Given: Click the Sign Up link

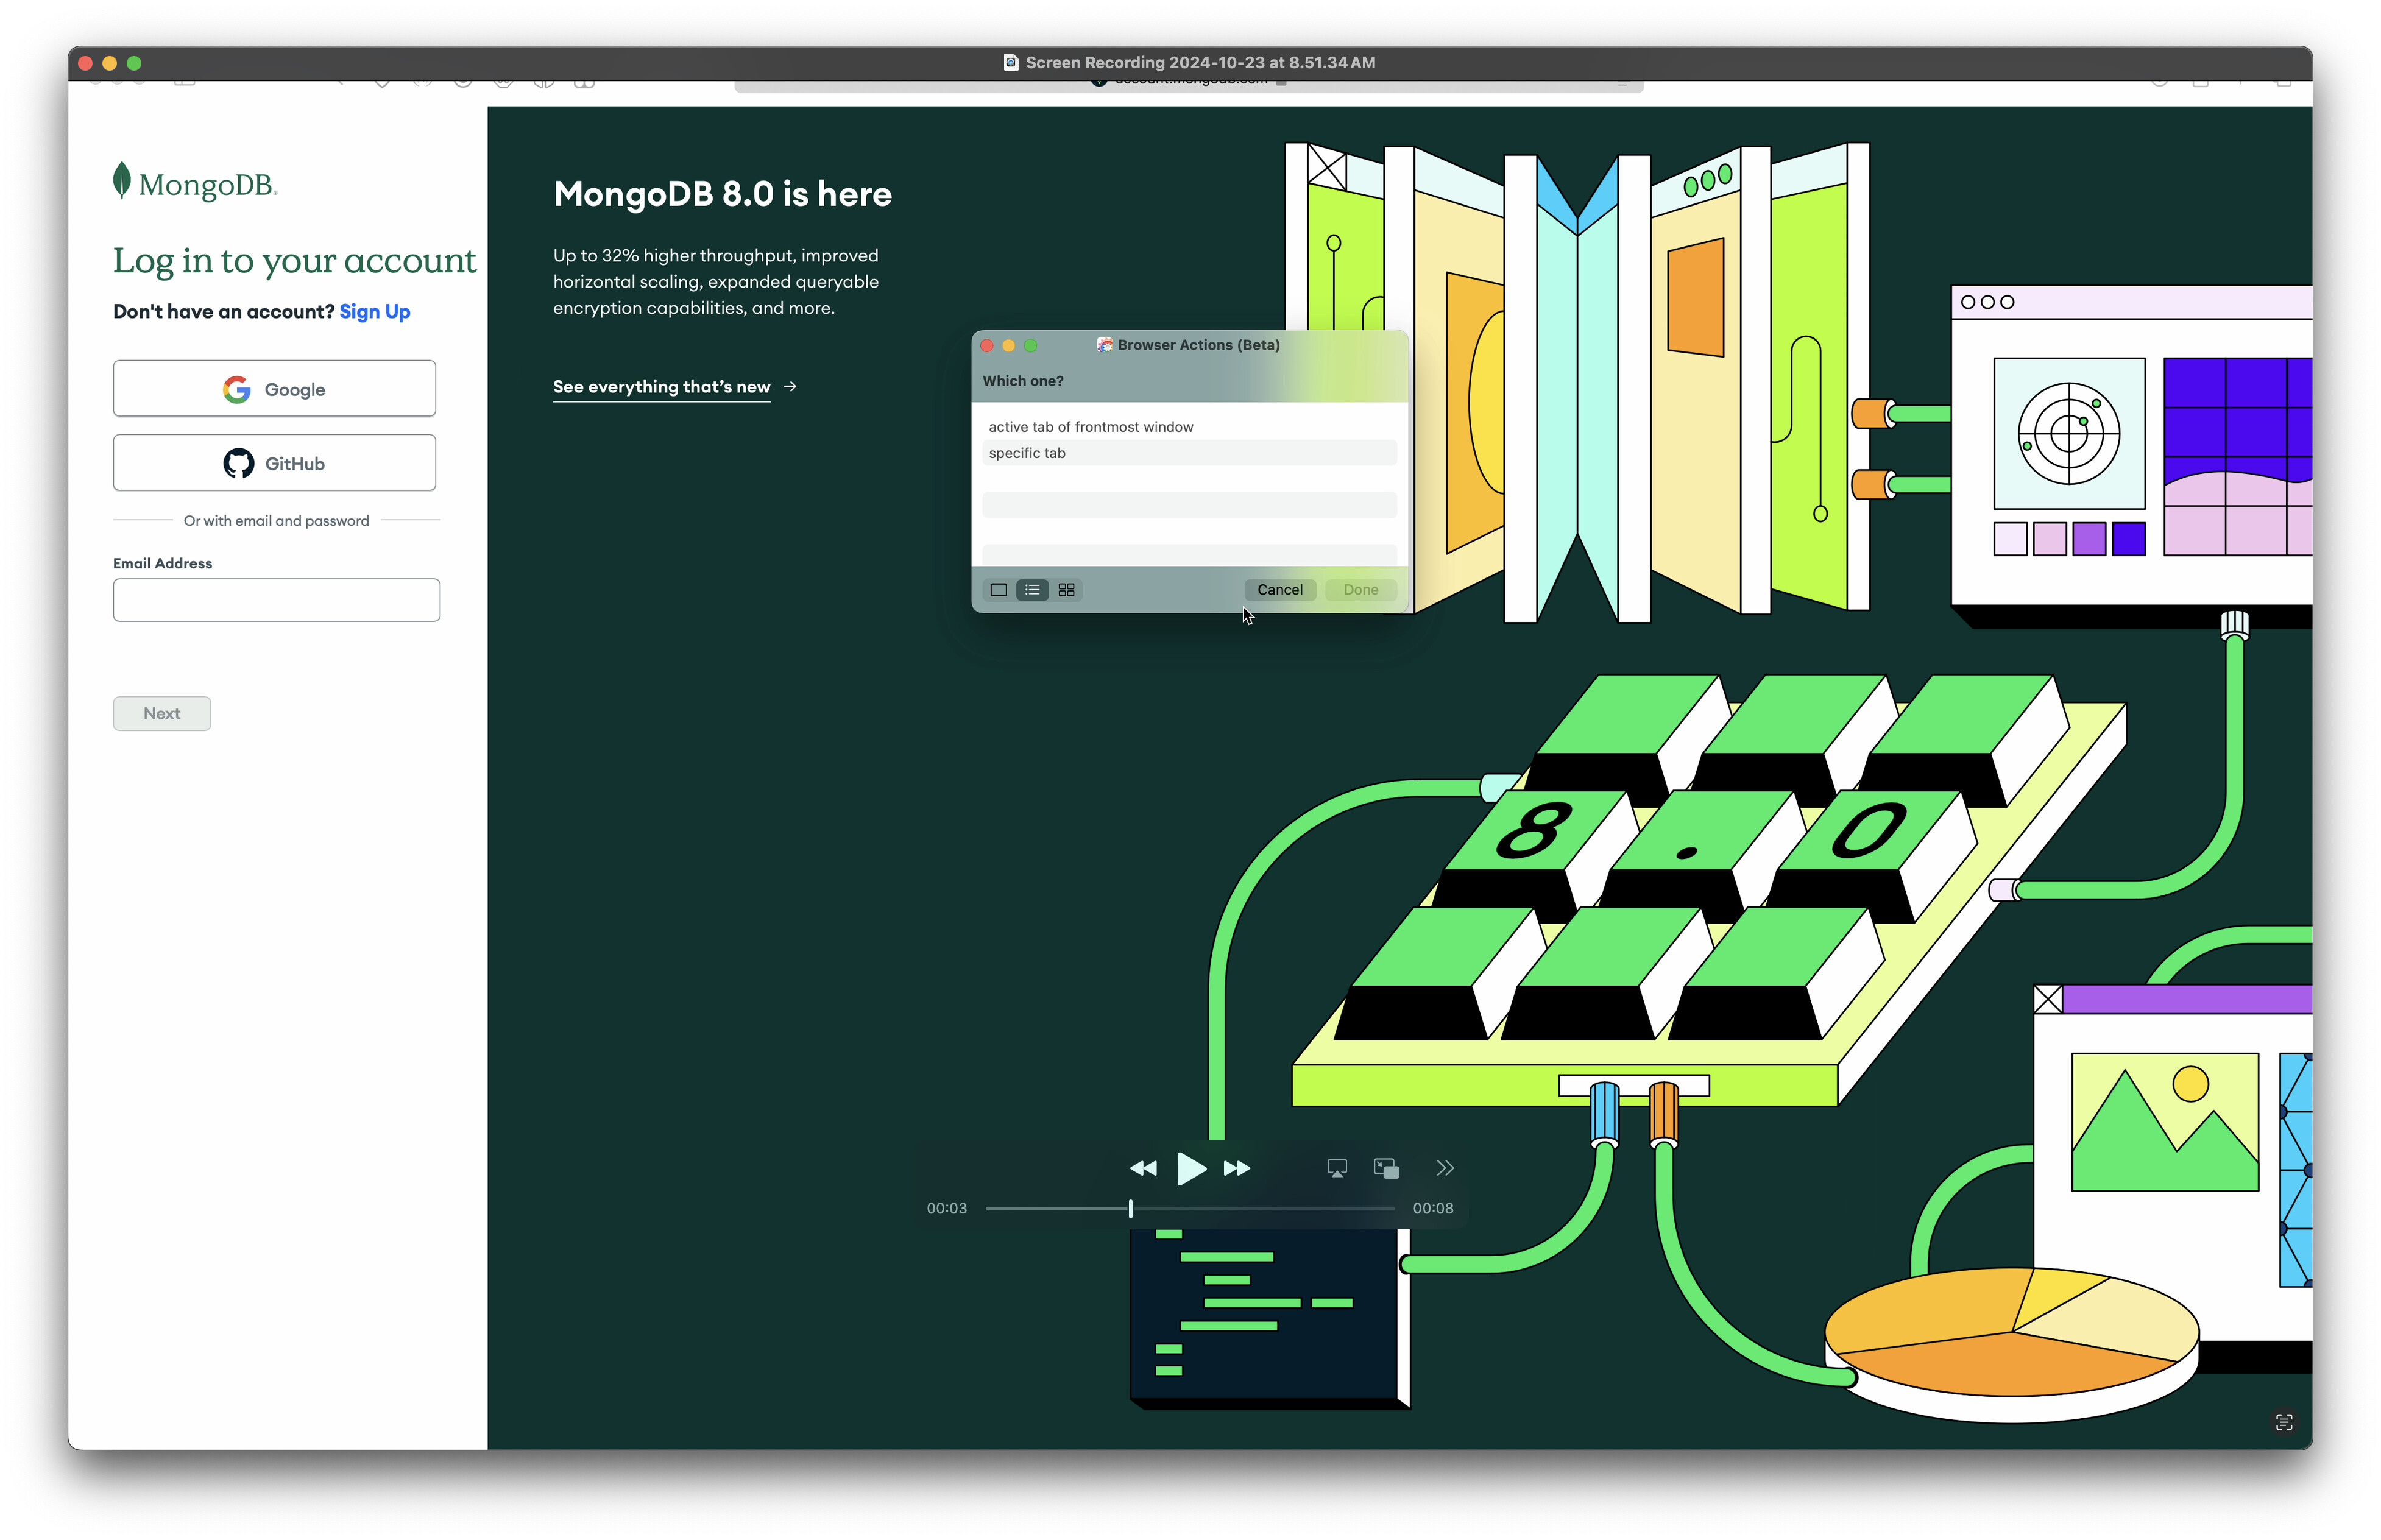Looking at the screenshot, I should [x=374, y=311].
